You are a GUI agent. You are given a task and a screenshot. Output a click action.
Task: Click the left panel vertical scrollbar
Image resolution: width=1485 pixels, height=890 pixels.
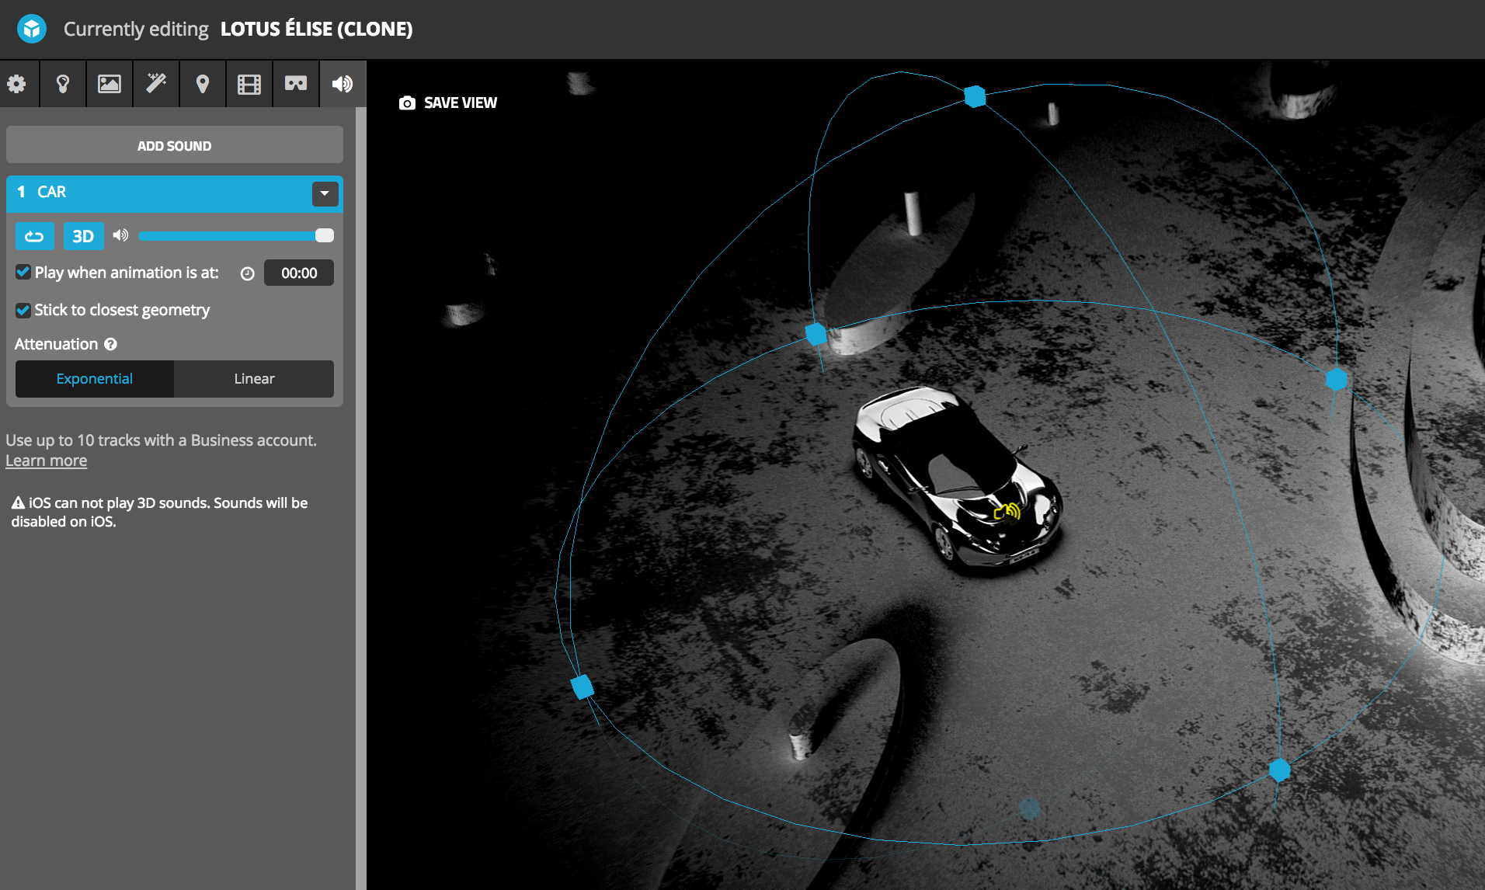tap(360, 499)
